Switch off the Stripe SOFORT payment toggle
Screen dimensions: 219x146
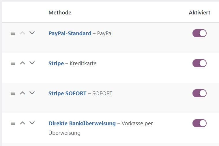point(199,93)
